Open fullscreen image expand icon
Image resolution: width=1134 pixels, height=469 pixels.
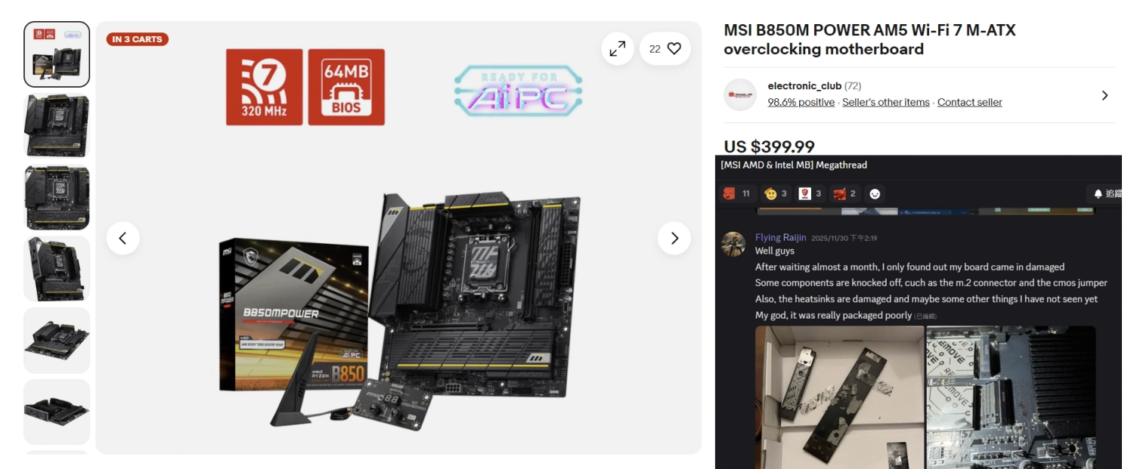(618, 48)
